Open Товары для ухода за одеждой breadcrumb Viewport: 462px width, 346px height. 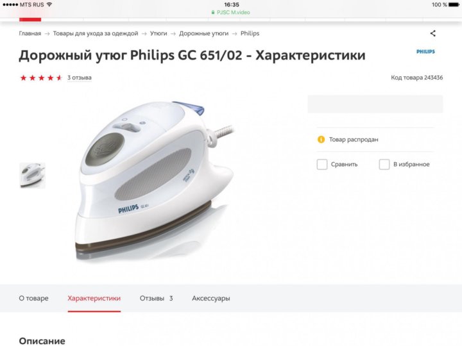click(x=96, y=33)
